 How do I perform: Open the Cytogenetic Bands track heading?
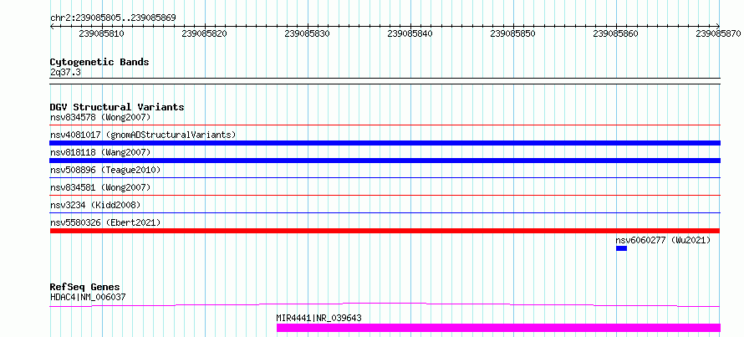(99, 62)
